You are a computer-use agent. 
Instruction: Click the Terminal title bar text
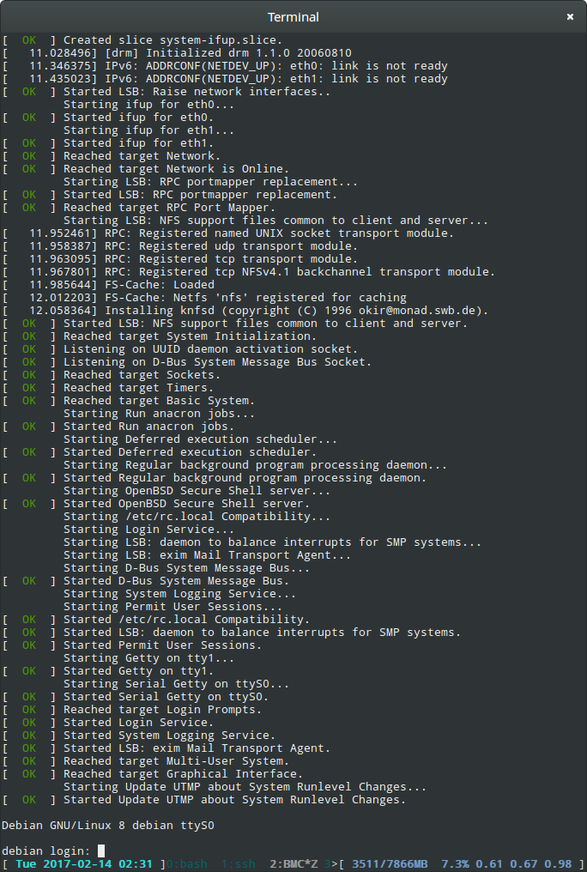pyautogui.click(x=293, y=17)
